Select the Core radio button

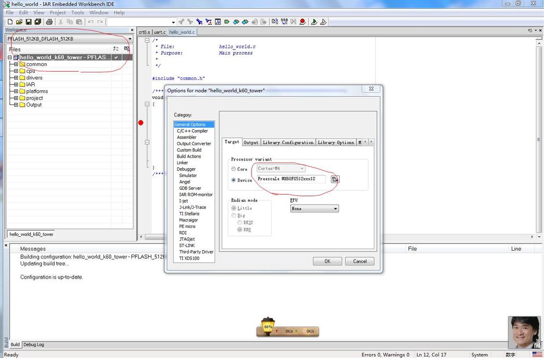[234, 169]
